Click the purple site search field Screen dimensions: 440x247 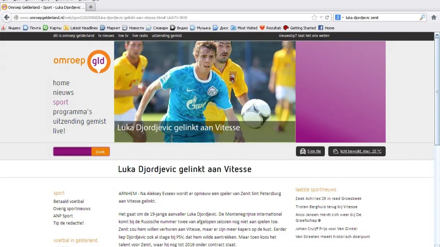coord(72,151)
